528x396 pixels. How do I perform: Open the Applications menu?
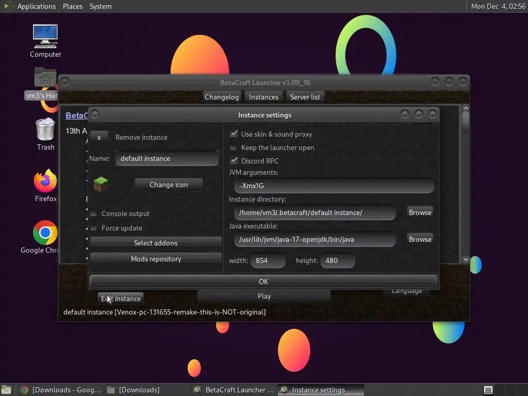pos(37,6)
